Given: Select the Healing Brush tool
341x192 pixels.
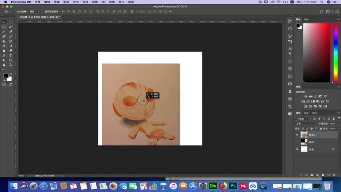Looking at the screenshot, I should click(4, 36).
